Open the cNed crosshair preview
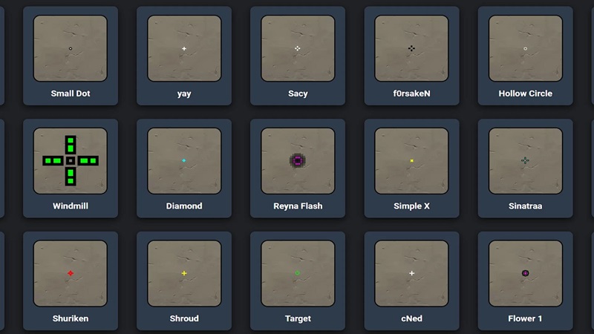The height and width of the screenshot is (334, 594). coord(411,273)
